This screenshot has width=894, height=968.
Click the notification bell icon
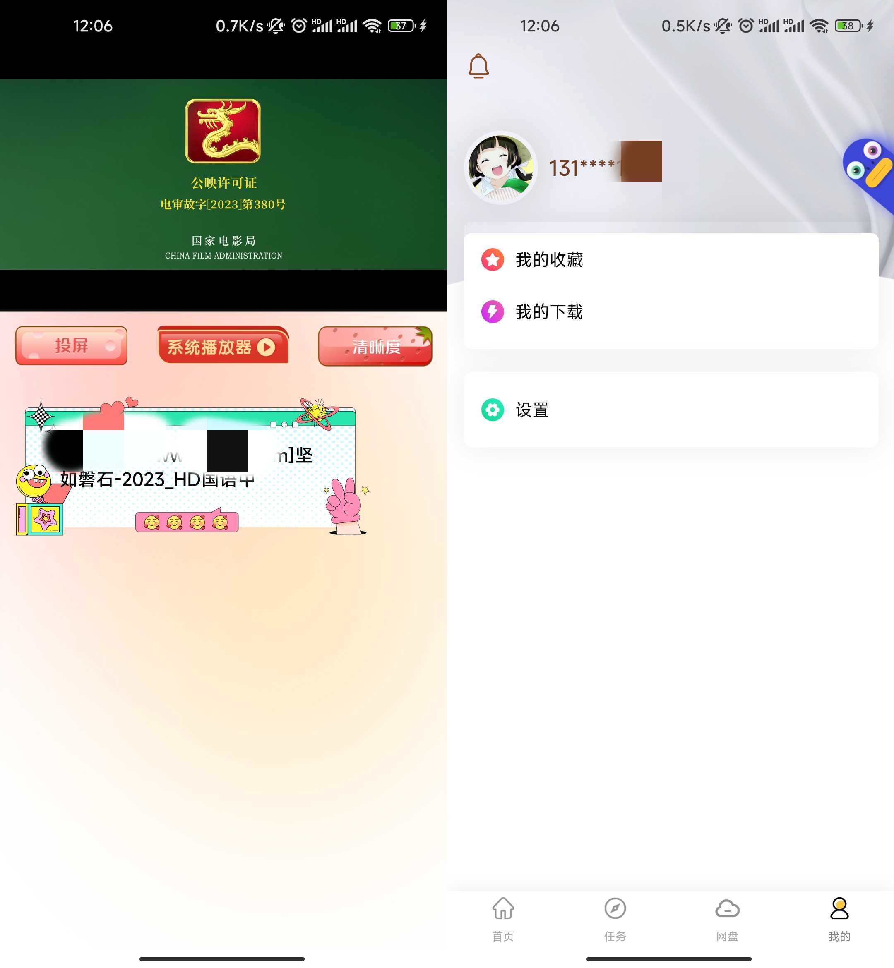click(x=477, y=66)
